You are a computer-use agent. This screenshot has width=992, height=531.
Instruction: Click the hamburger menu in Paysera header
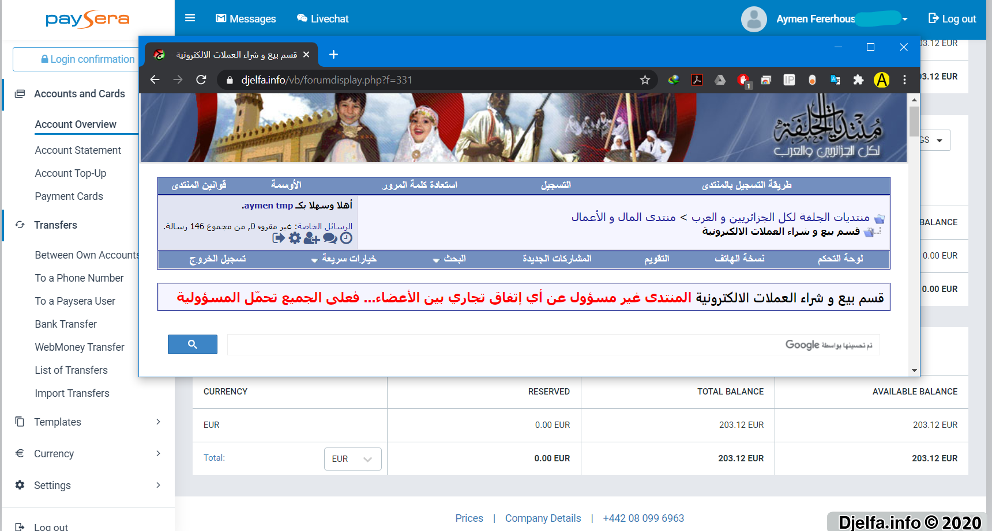pos(190,18)
